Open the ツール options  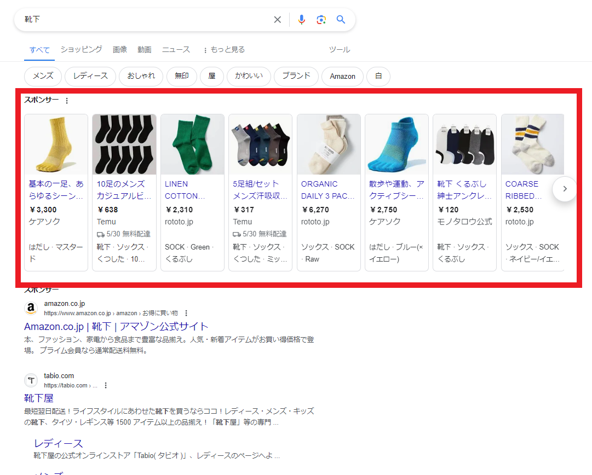[340, 49]
